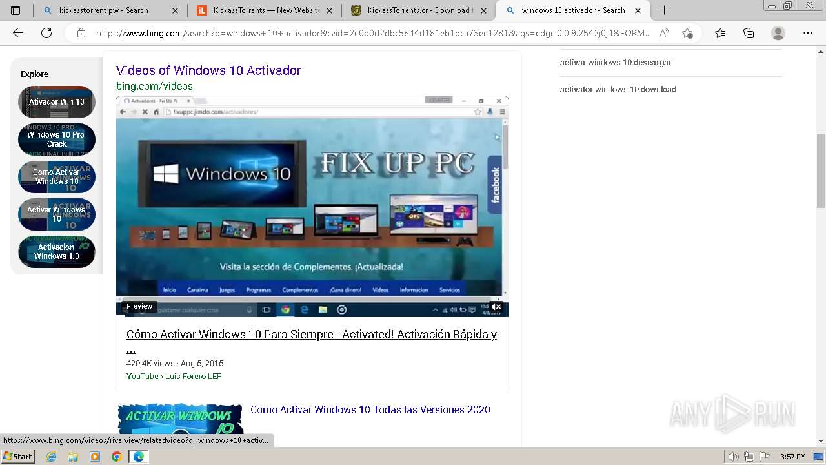Open the media player taskbar icon
826x465 pixels.
pyautogui.click(x=95, y=457)
